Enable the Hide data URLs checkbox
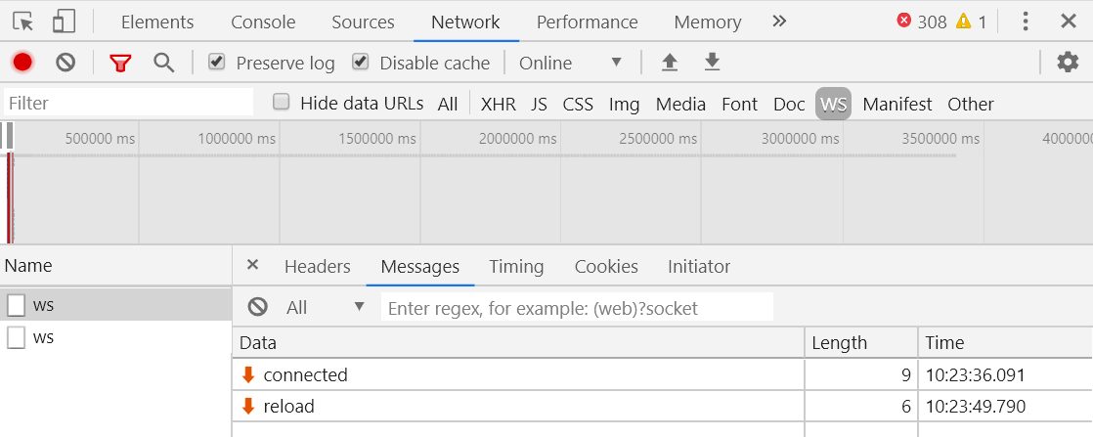 [x=282, y=103]
